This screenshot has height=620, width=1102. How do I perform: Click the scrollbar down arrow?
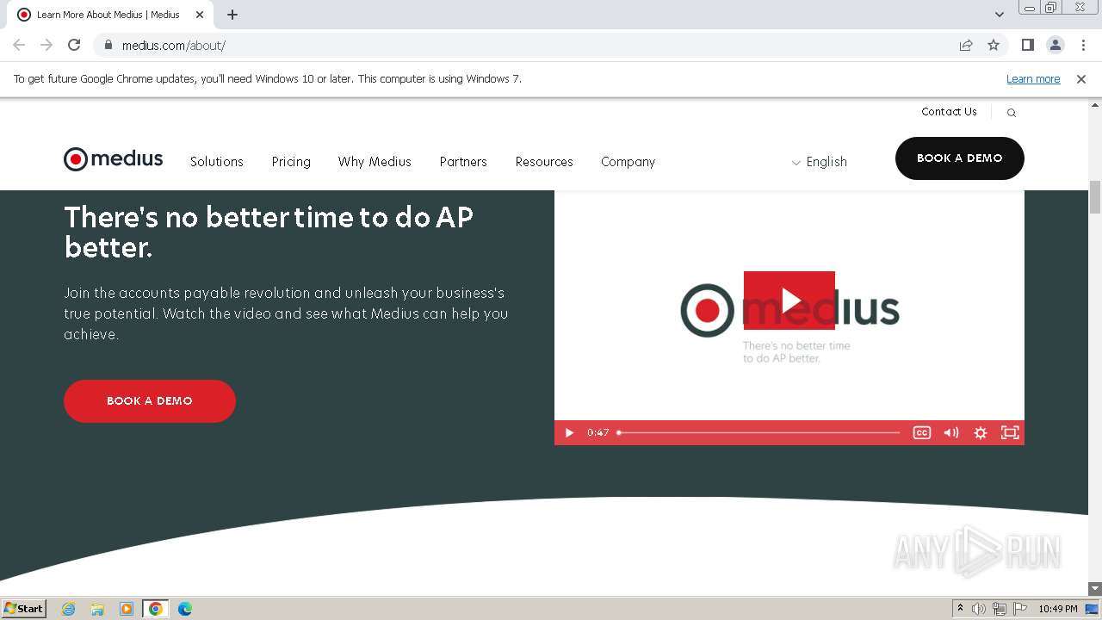1095,589
